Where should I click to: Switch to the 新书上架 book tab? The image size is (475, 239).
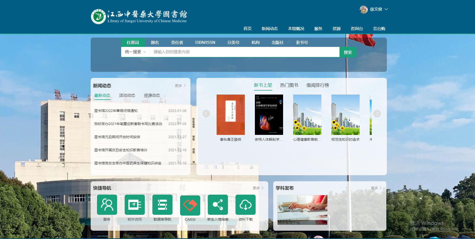click(263, 85)
